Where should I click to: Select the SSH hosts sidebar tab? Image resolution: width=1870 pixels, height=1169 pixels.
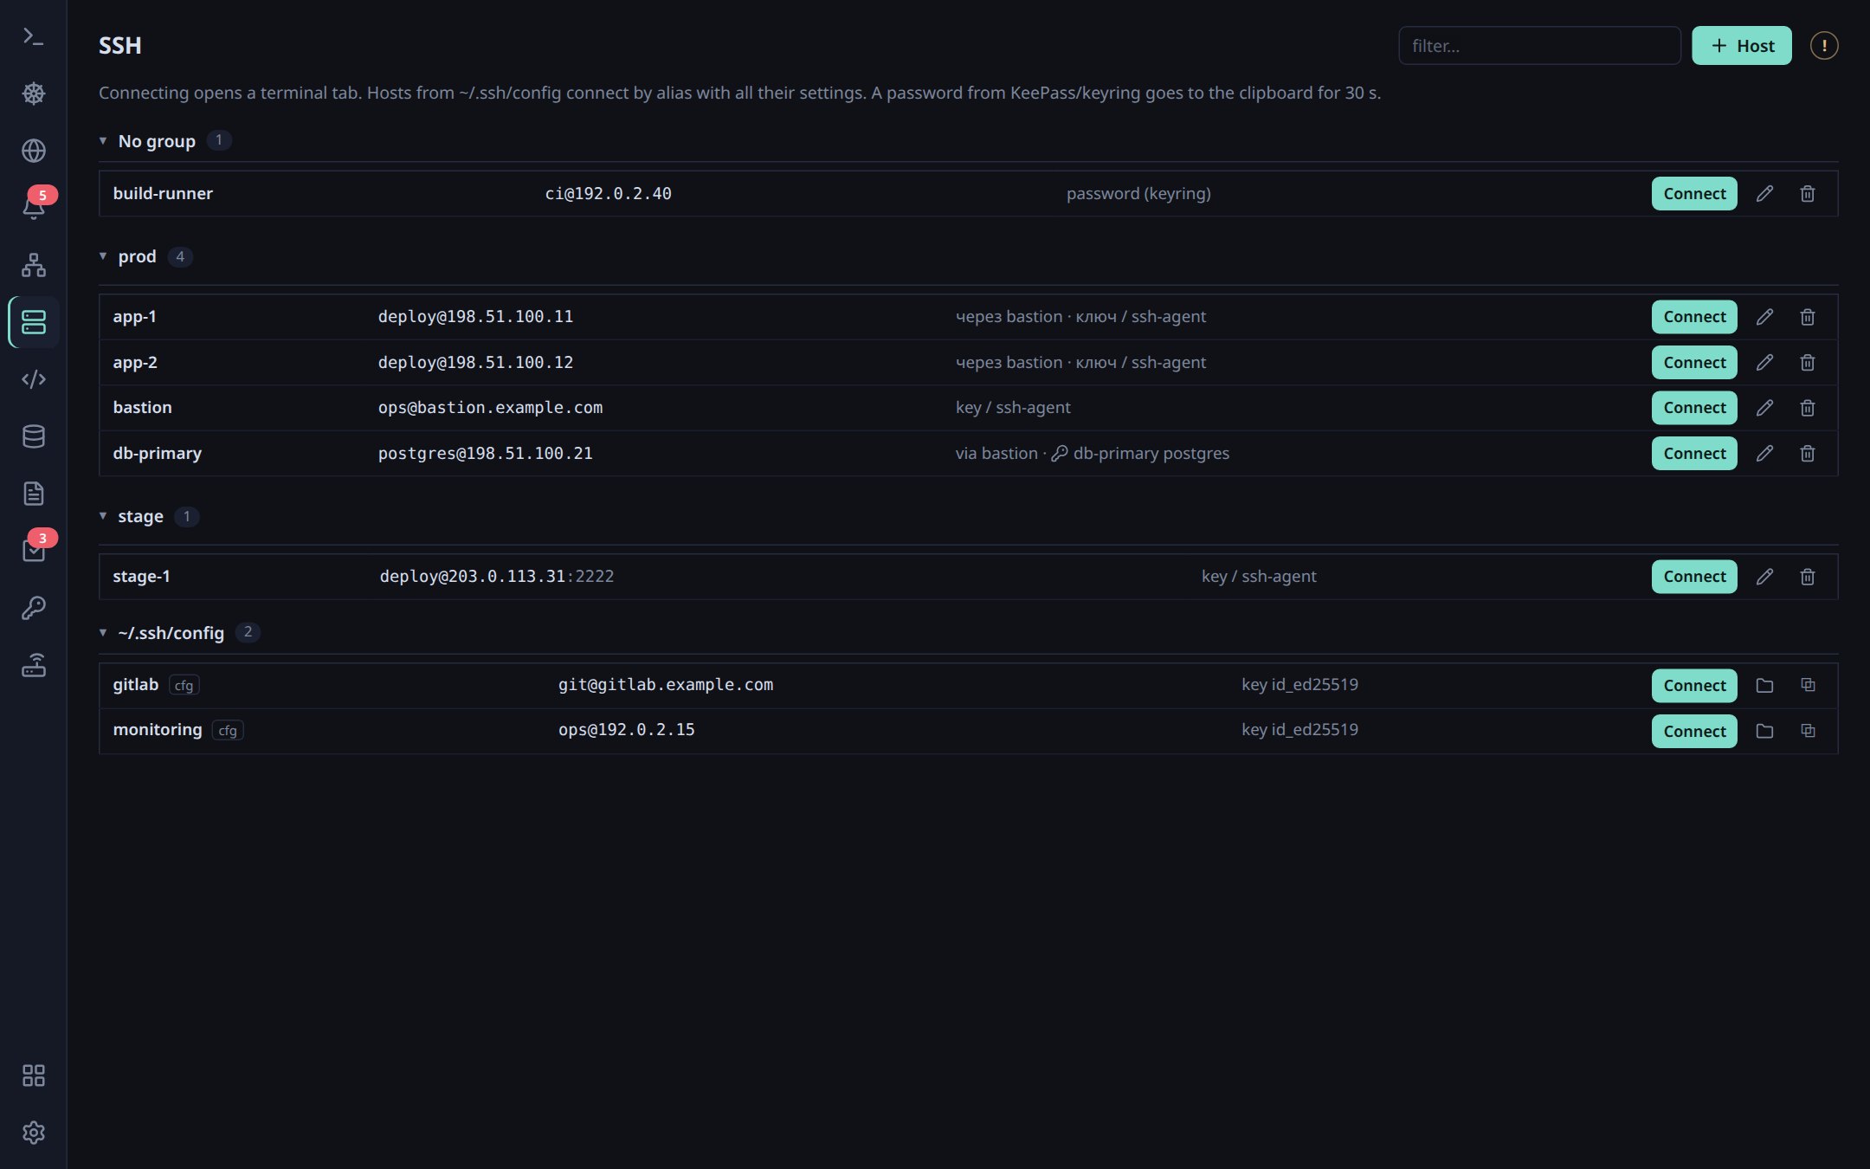[34, 322]
